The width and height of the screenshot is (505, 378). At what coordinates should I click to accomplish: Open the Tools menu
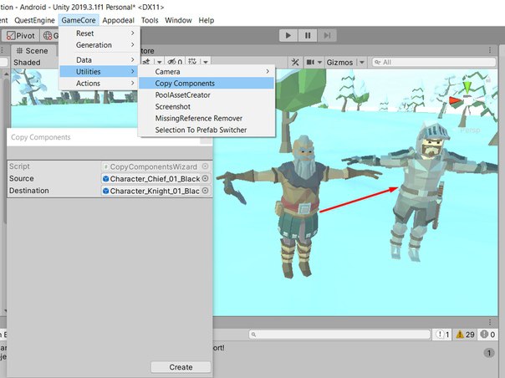point(150,20)
